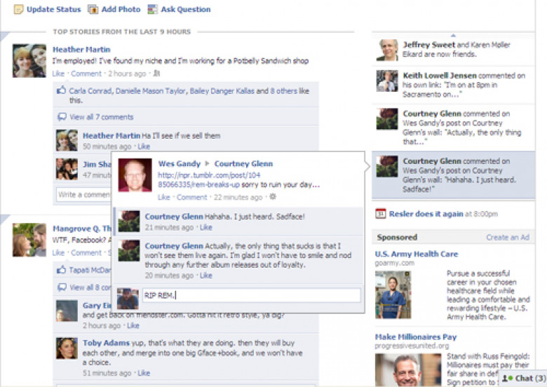The image size is (547, 387).
Task: Select Ask Question option
Action: pyautogui.click(x=186, y=9)
